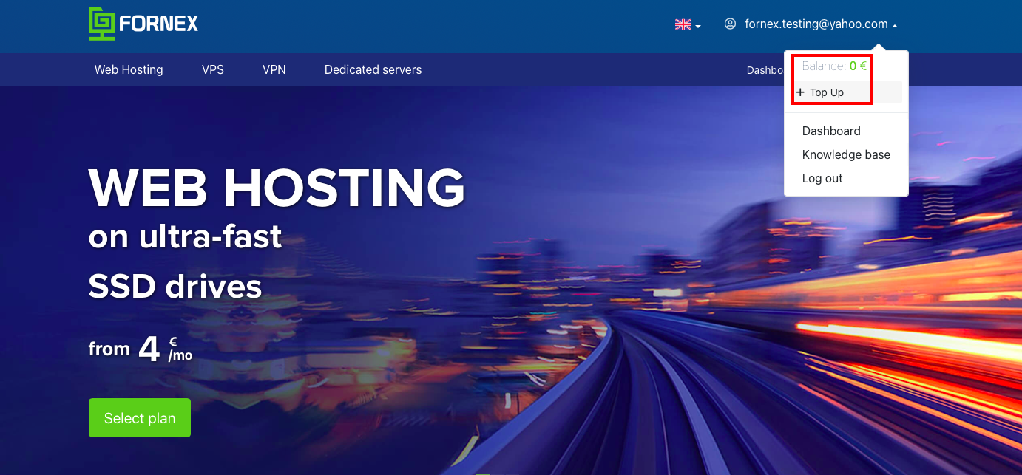Click the green Select plan button
Screen dimensions: 1022x475
point(140,417)
